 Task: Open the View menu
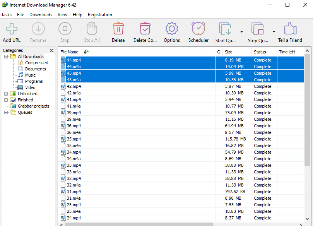62,15
